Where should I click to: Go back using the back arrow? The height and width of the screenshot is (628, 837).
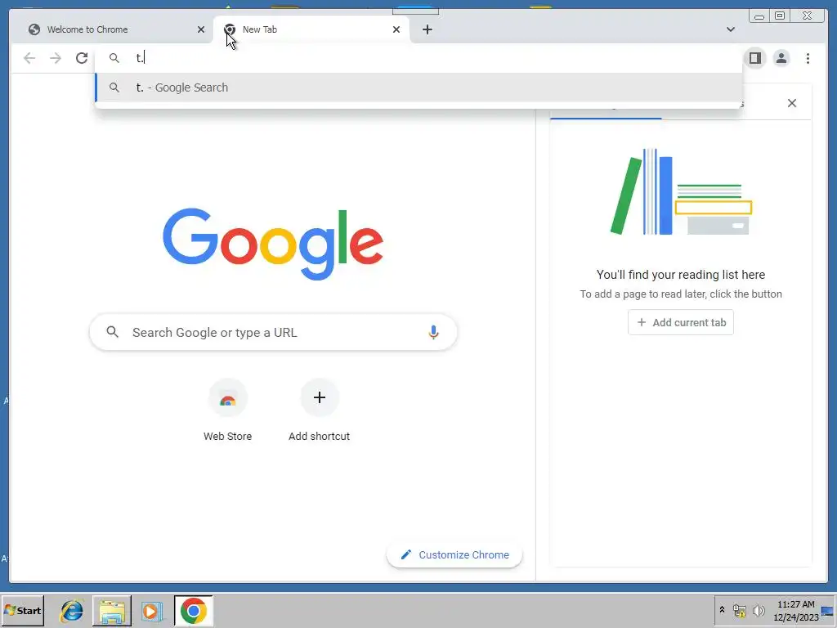(x=29, y=58)
